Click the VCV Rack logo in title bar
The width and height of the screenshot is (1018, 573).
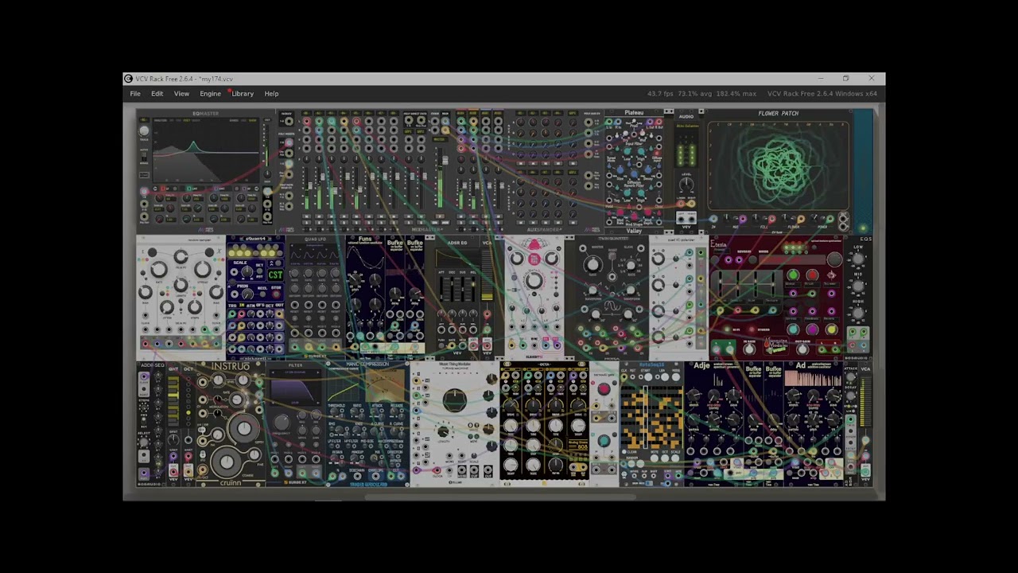129,79
